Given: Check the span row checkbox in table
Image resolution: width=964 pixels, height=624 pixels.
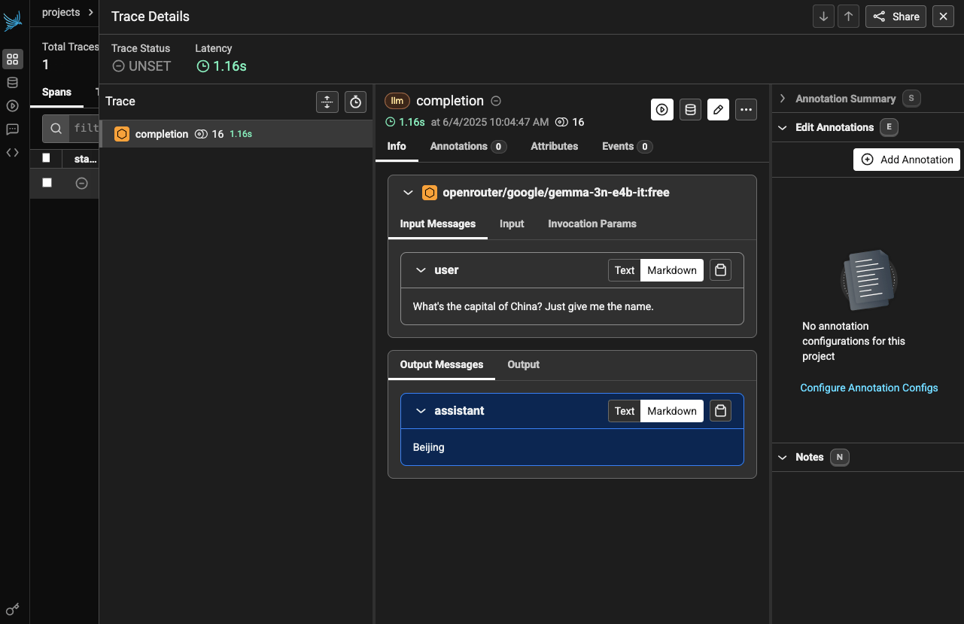Looking at the screenshot, I should click(47, 183).
